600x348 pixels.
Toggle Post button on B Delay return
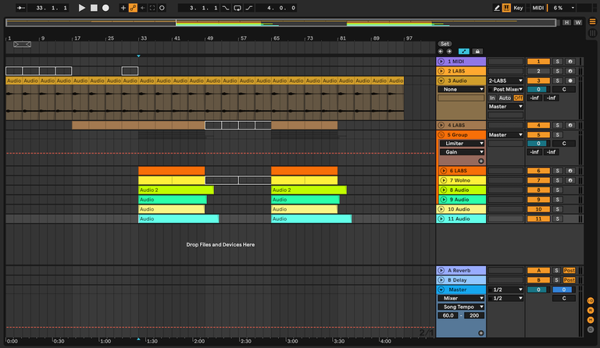click(x=569, y=280)
